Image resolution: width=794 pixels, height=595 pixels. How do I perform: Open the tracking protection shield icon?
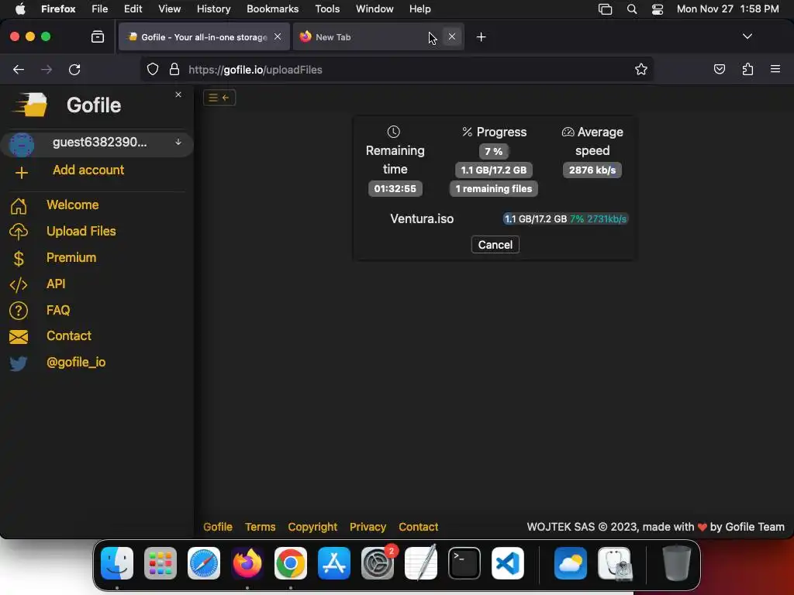[x=153, y=69]
